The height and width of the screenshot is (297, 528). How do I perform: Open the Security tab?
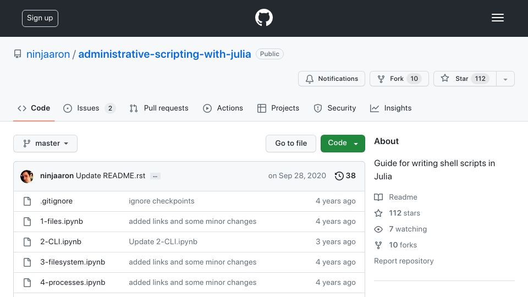(x=335, y=108)
